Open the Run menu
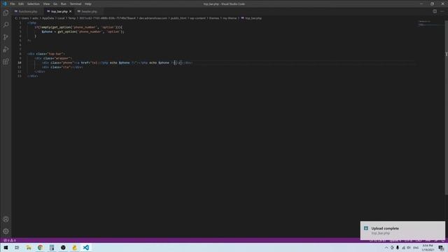 64,4
